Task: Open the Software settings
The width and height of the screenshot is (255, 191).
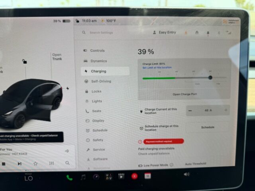Action: click(x=97, y=159)
